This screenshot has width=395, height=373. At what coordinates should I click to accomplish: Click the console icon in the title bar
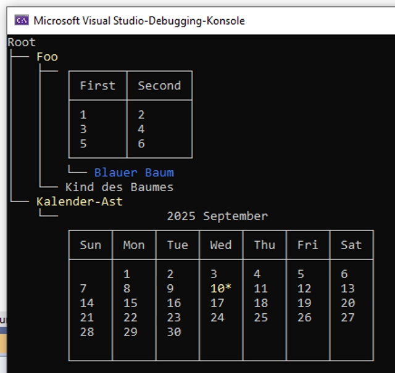(x=22, y=20)
